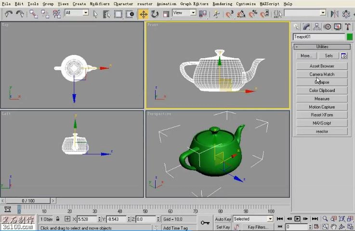
Task: Click the green object color swatch
Action: coord(350,37)
